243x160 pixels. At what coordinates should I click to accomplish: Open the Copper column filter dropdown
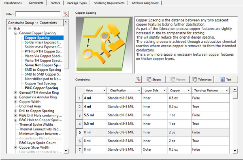coord(189,91)
